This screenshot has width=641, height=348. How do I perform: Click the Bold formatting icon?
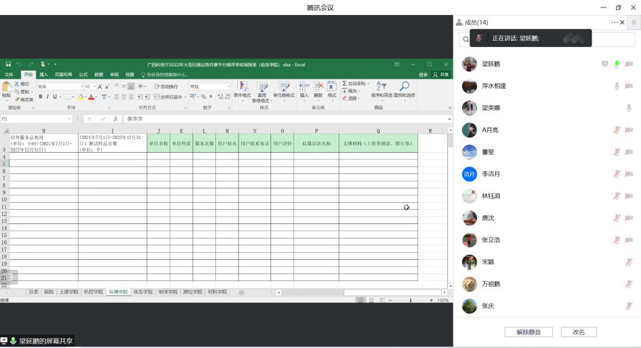(41, 97)
